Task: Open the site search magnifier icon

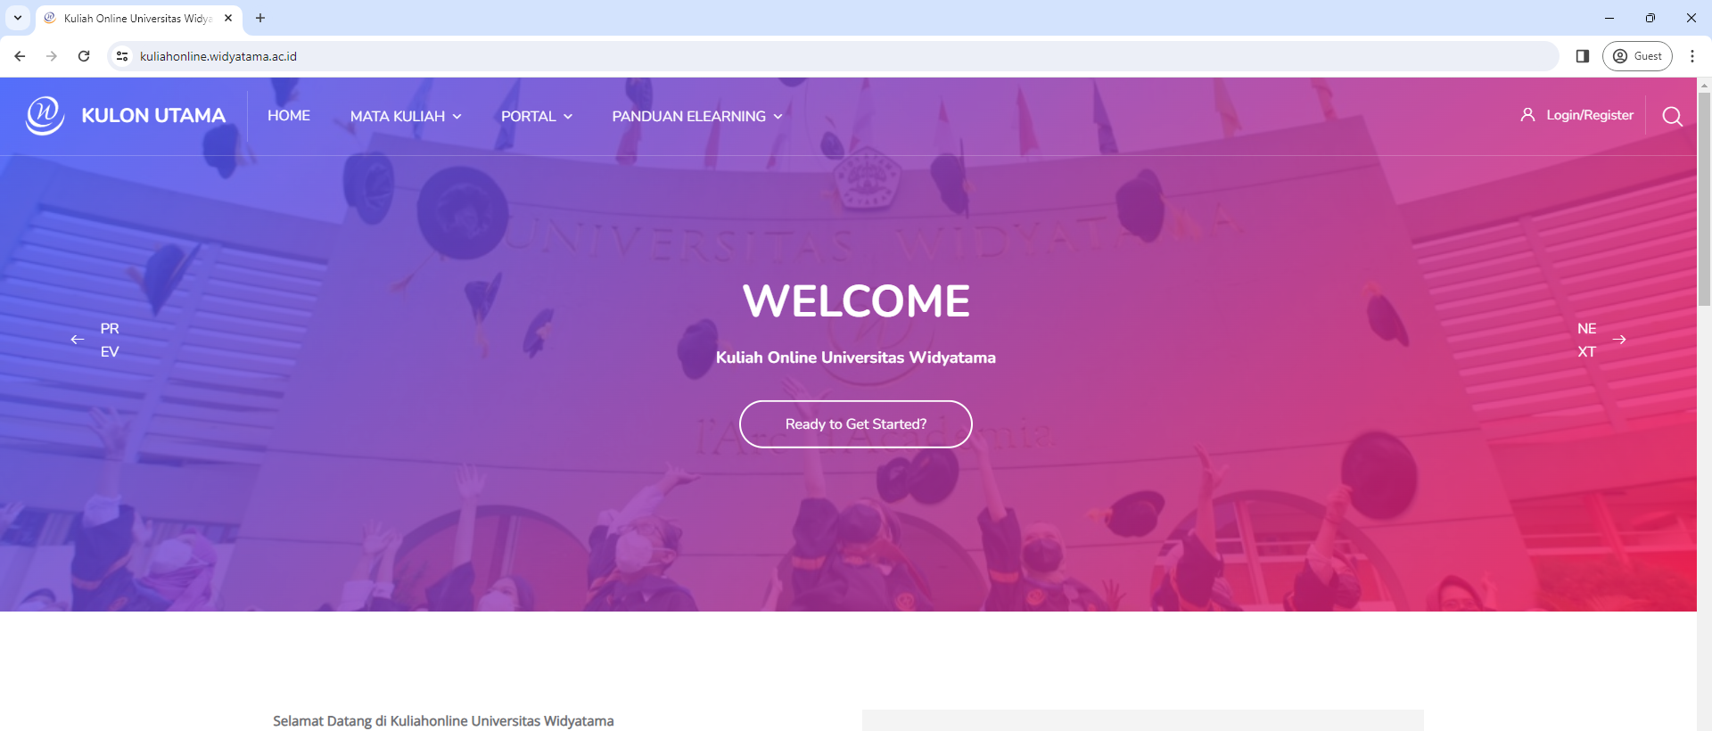Action: (x=1673, y=117)
